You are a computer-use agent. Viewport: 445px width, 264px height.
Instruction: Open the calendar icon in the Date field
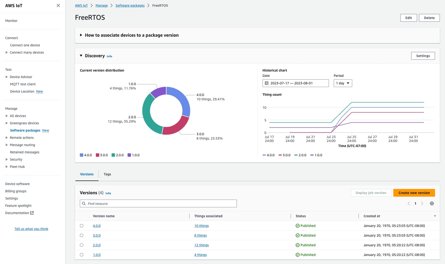pyautogui.click(x=267, y=83)
